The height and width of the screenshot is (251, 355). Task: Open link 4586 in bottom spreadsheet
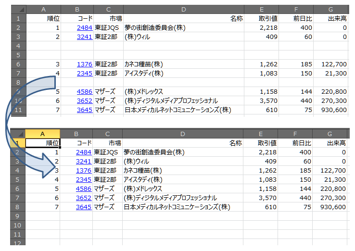[x=84, y=189]
